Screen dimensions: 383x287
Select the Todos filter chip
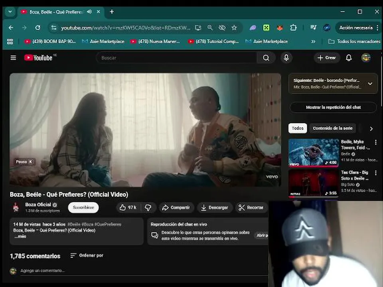click(298, 128)
